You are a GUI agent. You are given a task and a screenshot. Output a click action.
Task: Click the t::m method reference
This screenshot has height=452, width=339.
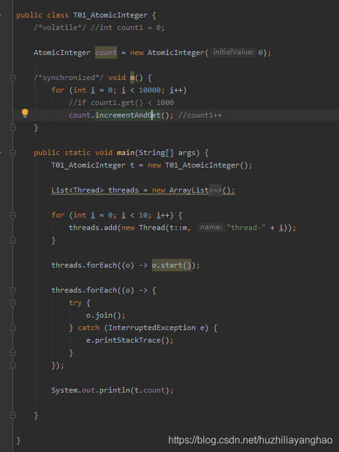coord(178,228)
